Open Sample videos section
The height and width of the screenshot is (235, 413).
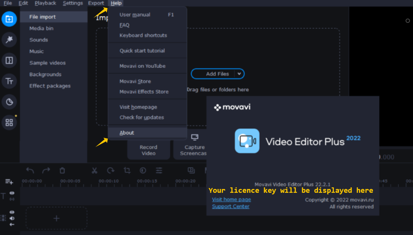click(x=54, y=63)
